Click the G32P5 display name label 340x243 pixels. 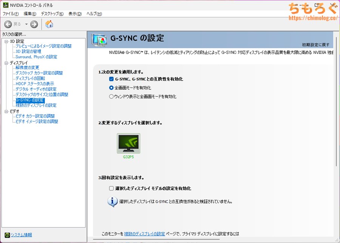(x=128, y=157)
